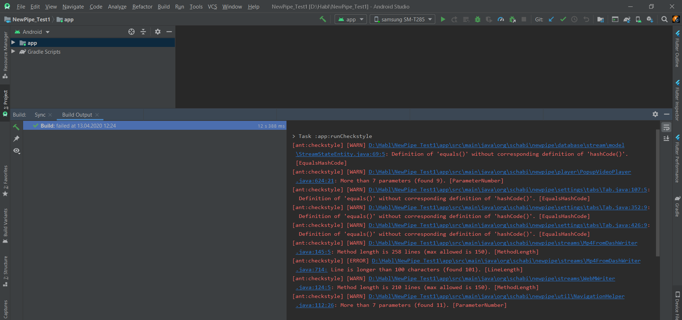Open the Analyze menu
Viewport: 682px width, 320px height.
117,7
